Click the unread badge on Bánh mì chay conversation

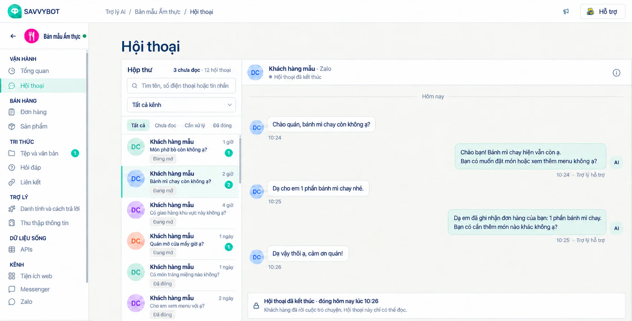pos(229,185)
